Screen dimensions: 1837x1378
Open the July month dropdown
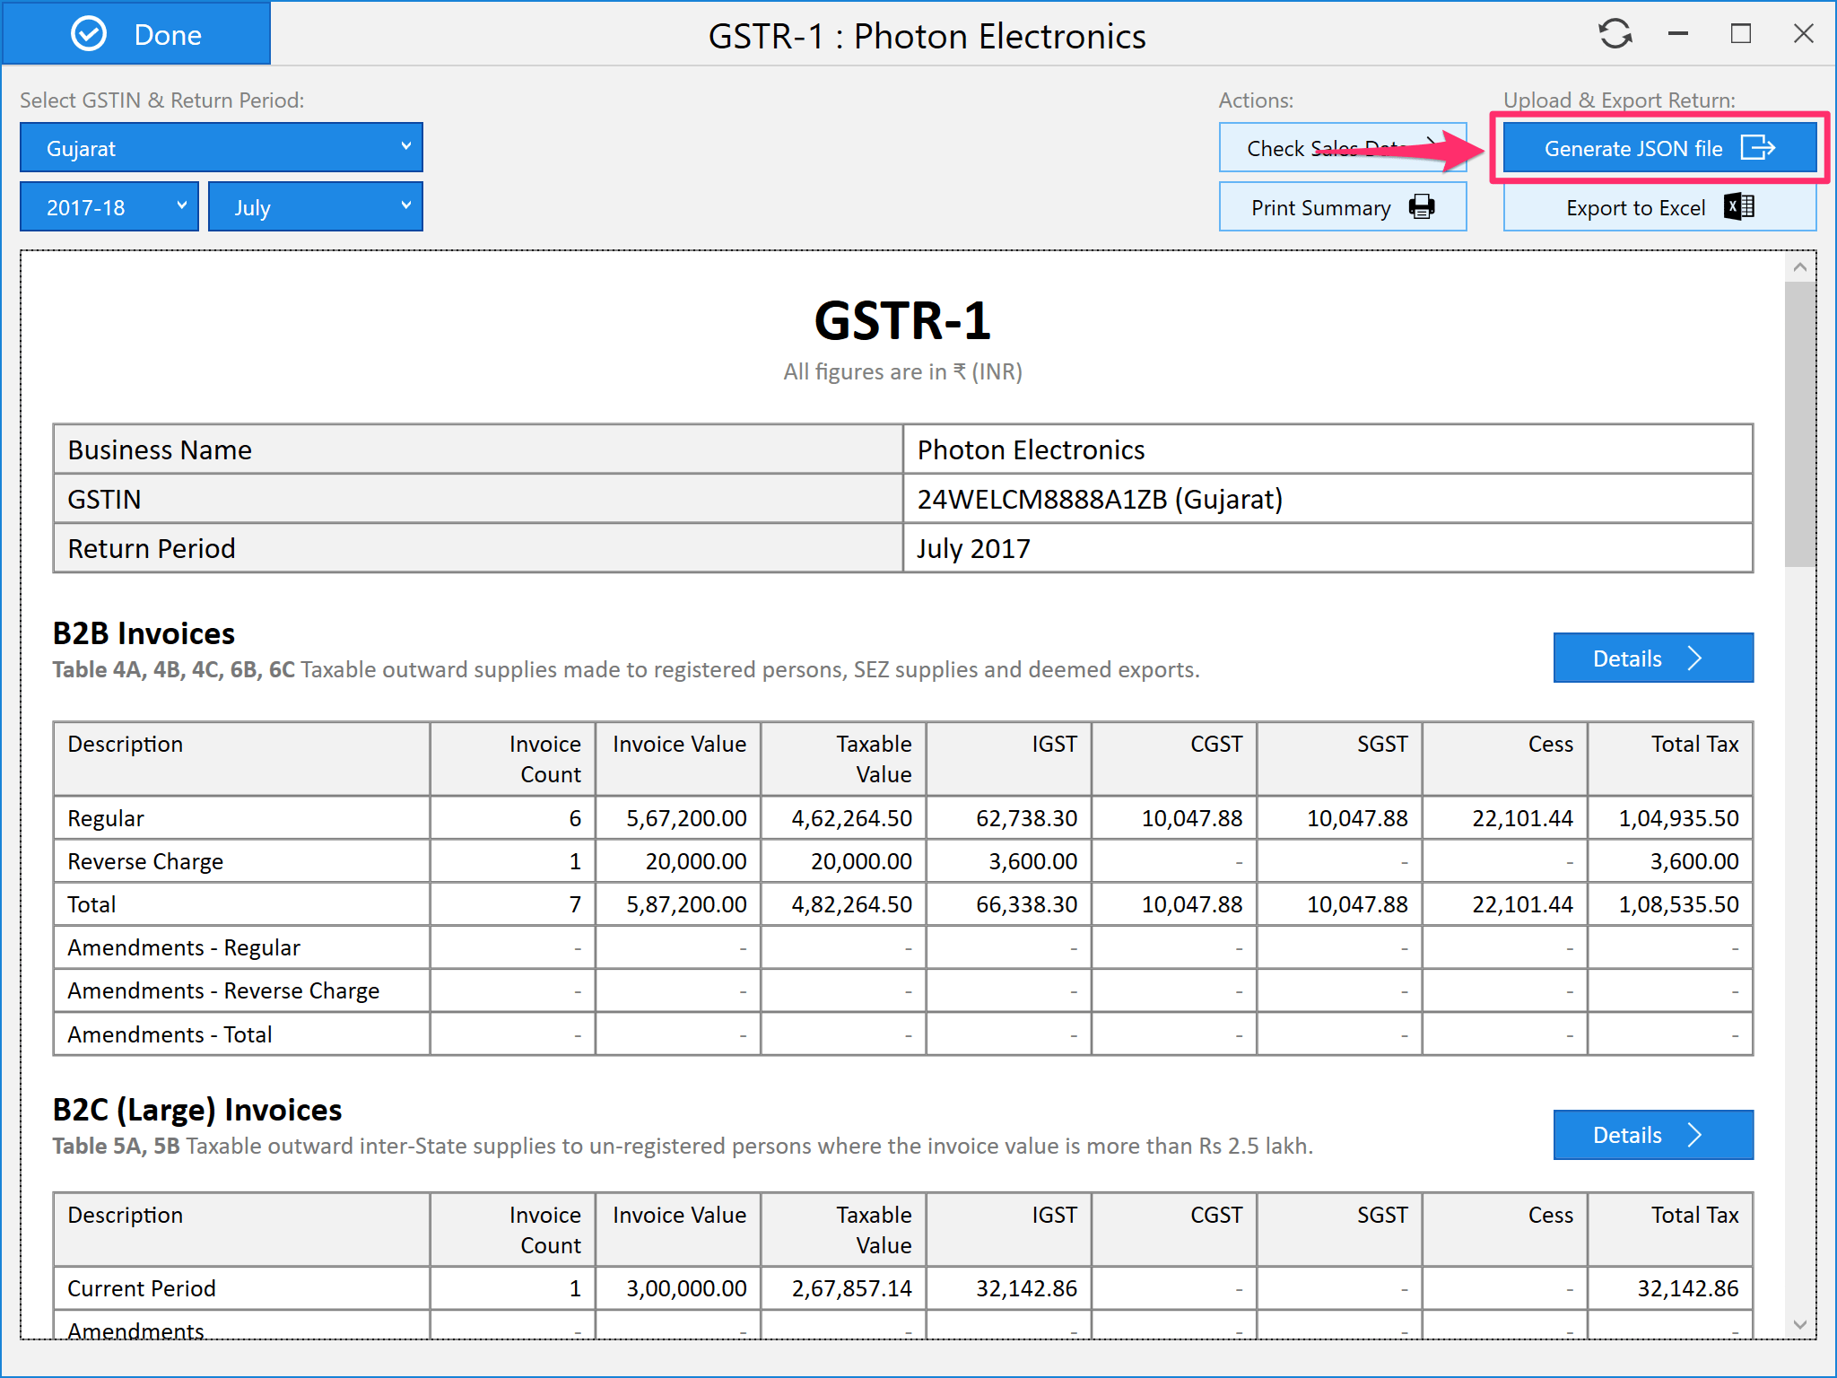(316, 207)
